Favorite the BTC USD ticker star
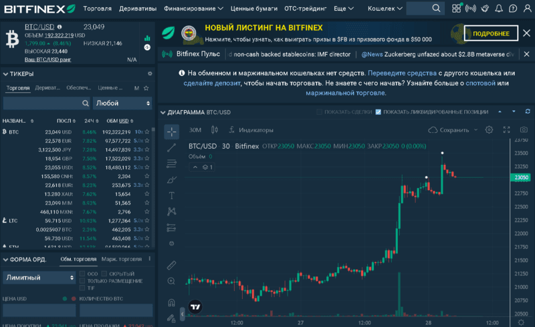This screenshot has width=535, height=327. (x=146, y=132)
